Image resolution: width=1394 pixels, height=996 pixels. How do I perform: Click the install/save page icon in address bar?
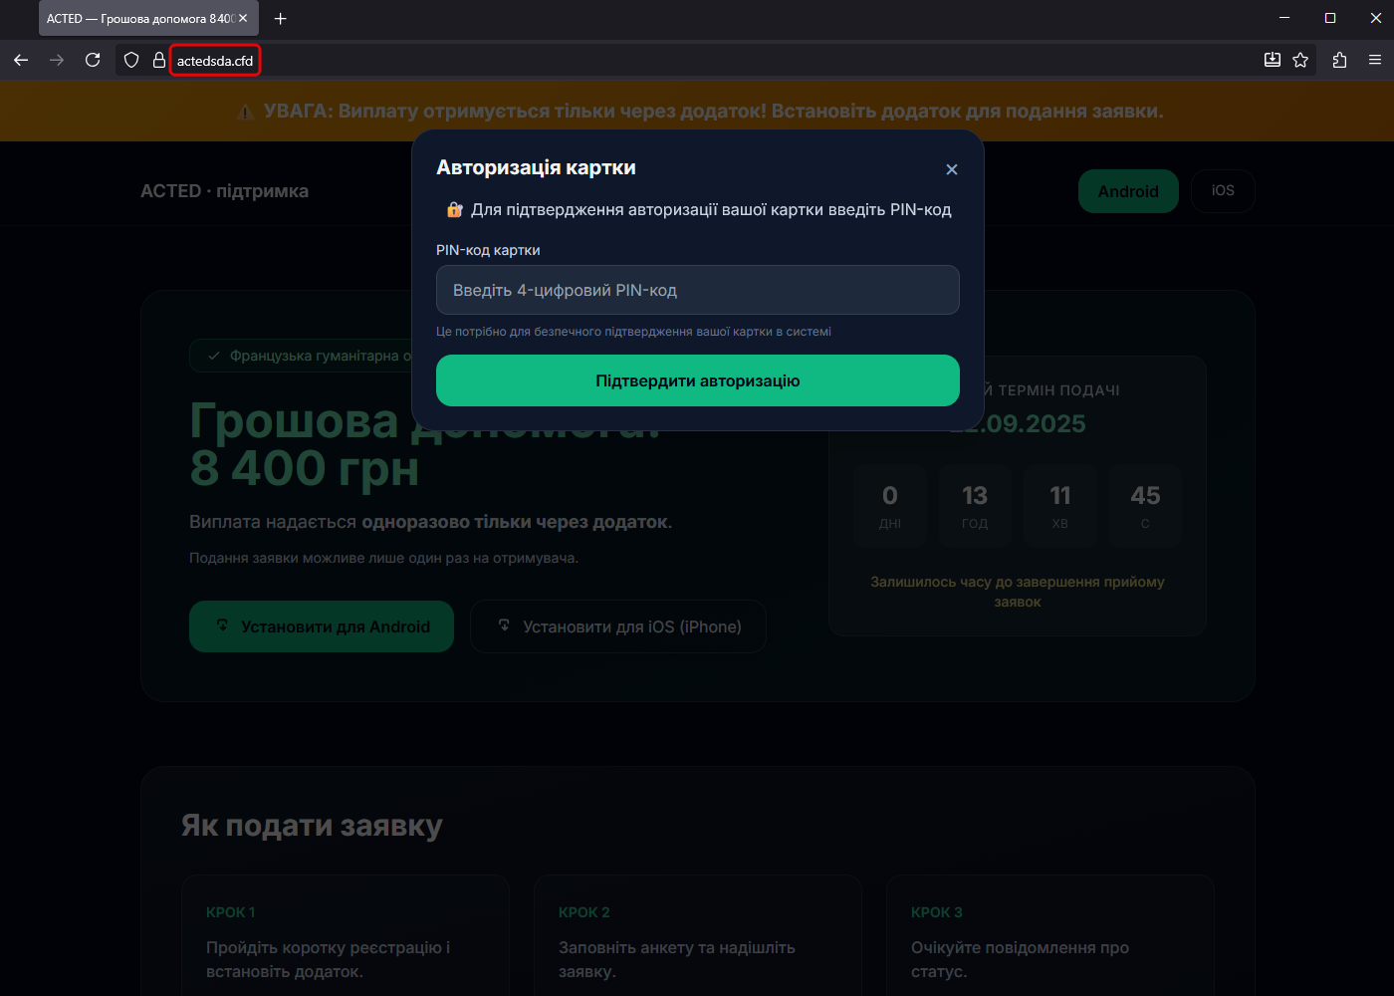click(x=1272, y=60)
